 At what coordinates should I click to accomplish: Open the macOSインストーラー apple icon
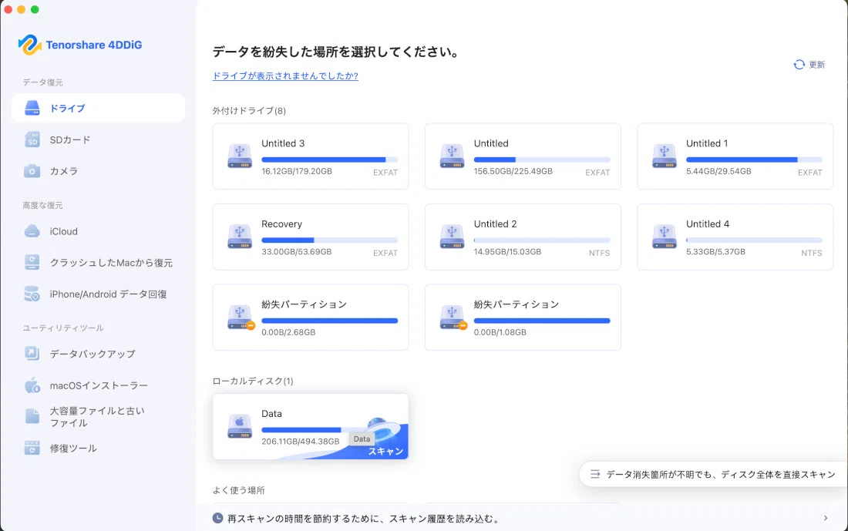(x=32, y=385)
